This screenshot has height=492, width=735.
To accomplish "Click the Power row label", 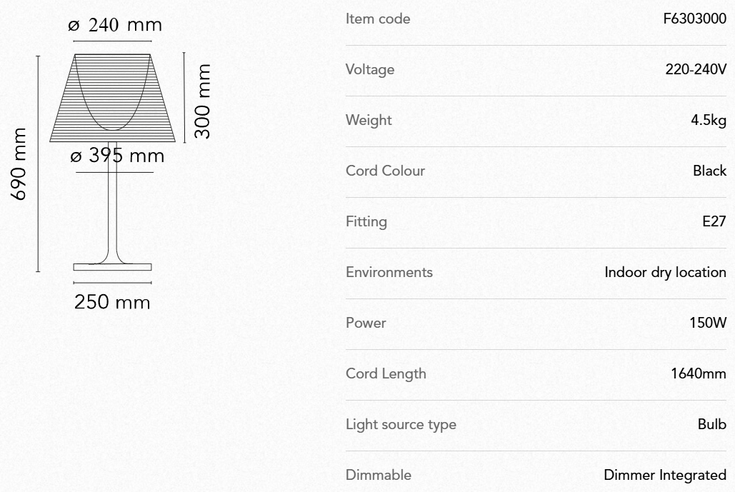I will point(366,323).
